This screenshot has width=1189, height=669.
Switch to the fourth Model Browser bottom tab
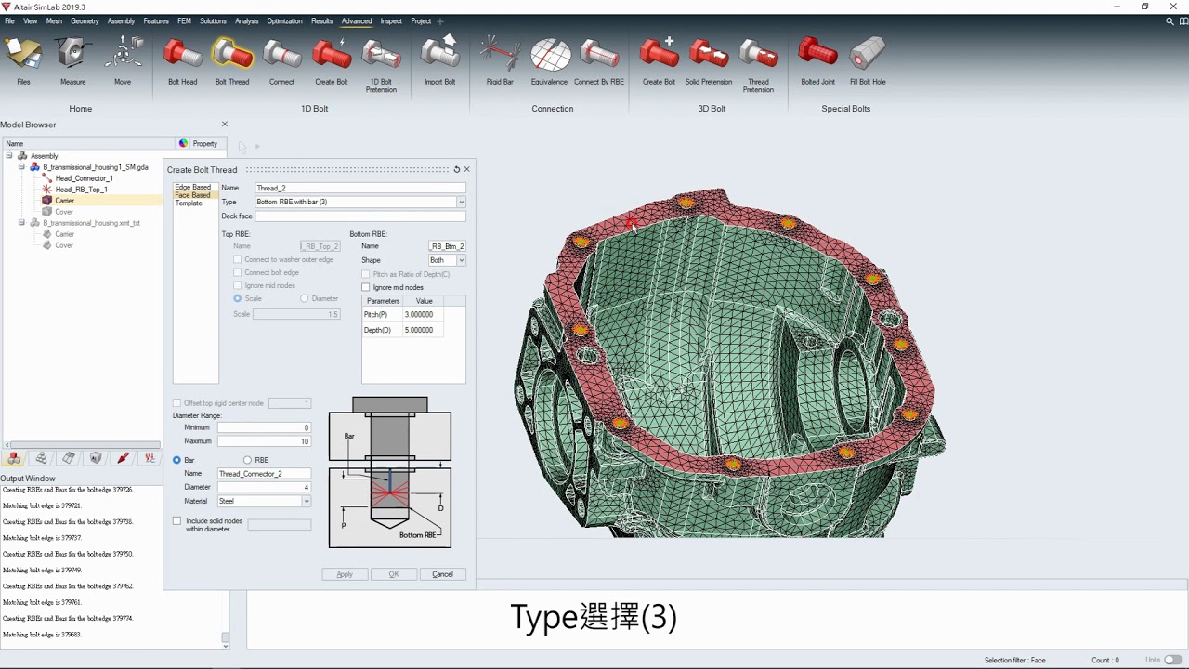coord(96,458)
